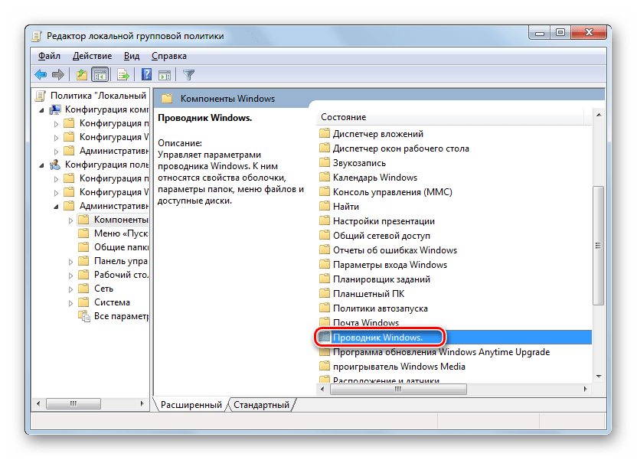Toggle the Show/Hide console tree icon
The width and height of the screenshot is (637, 460).
point(99,74)
